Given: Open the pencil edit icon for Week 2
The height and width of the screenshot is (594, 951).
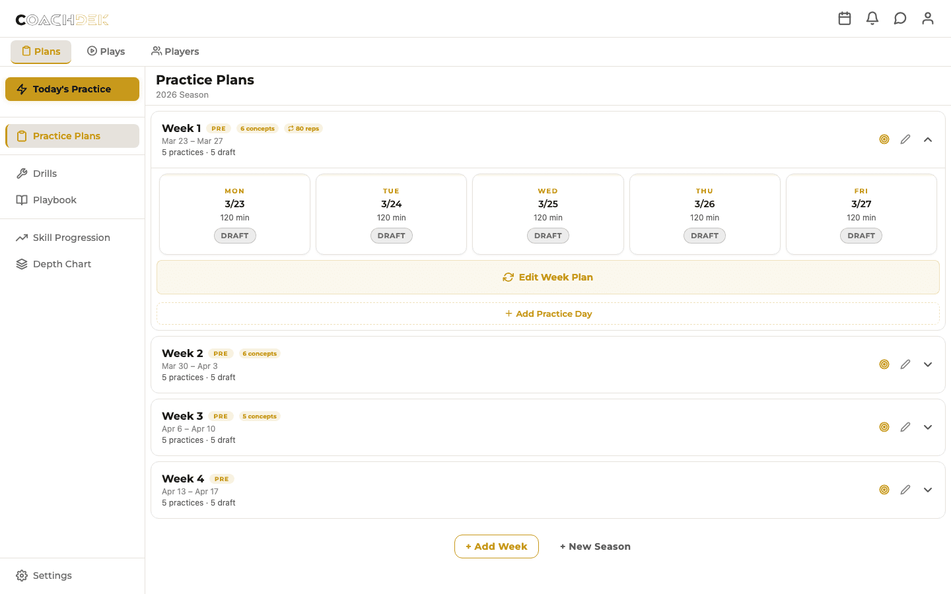Looking at the screenshot, I should [905, 364].
